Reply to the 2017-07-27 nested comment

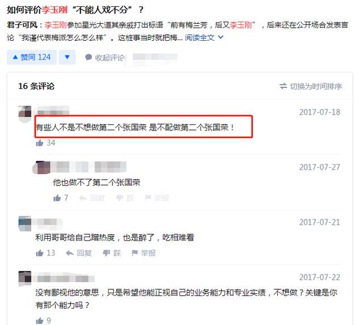[92, 198]
